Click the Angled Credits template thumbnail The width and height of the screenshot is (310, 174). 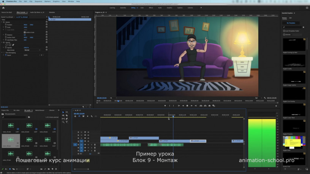293,61
